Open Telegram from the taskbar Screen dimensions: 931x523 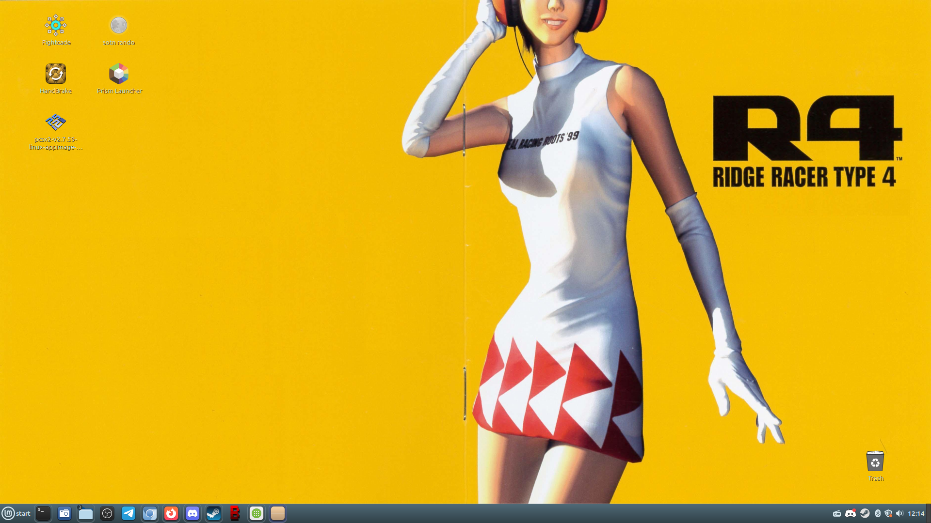128,513
